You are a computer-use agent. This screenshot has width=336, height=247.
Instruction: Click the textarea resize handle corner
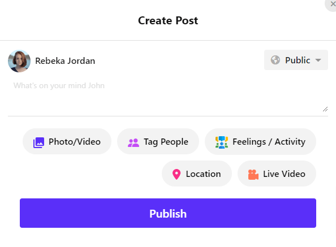[325, 109]
